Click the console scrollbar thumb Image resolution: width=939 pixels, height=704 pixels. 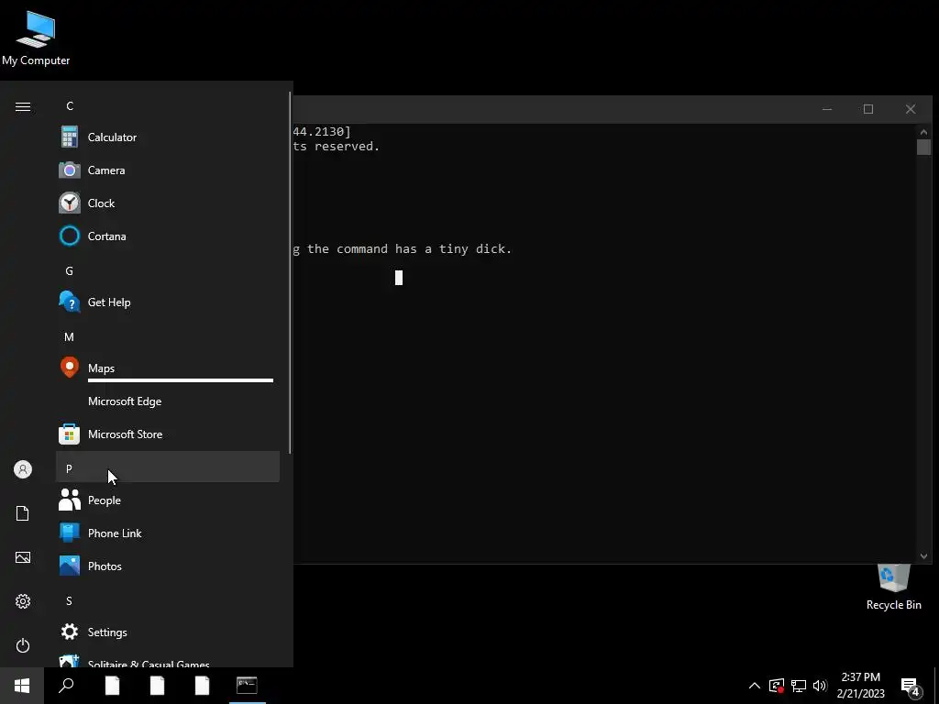[923, 148]
